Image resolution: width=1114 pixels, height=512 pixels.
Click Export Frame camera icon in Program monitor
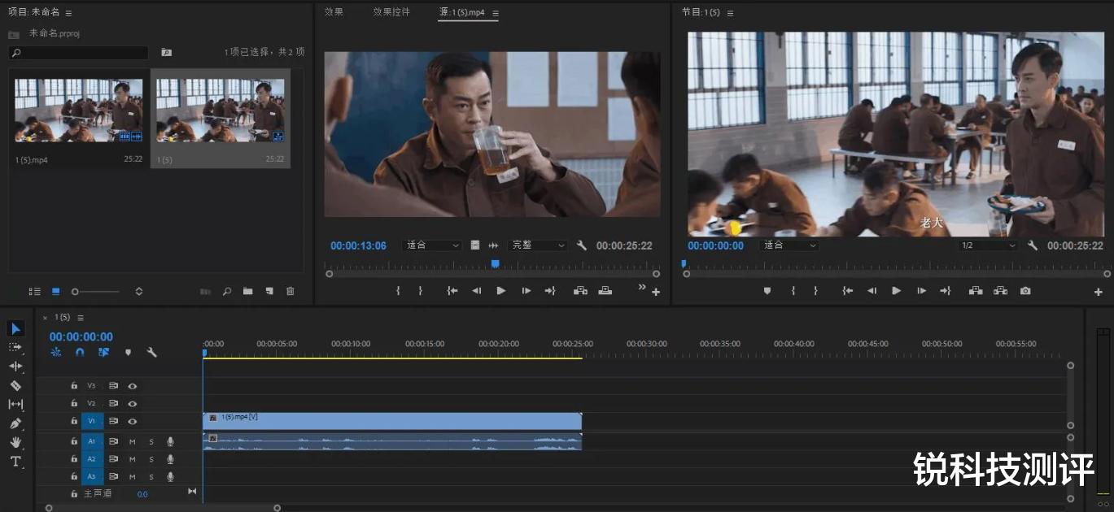pos(1025,291)
